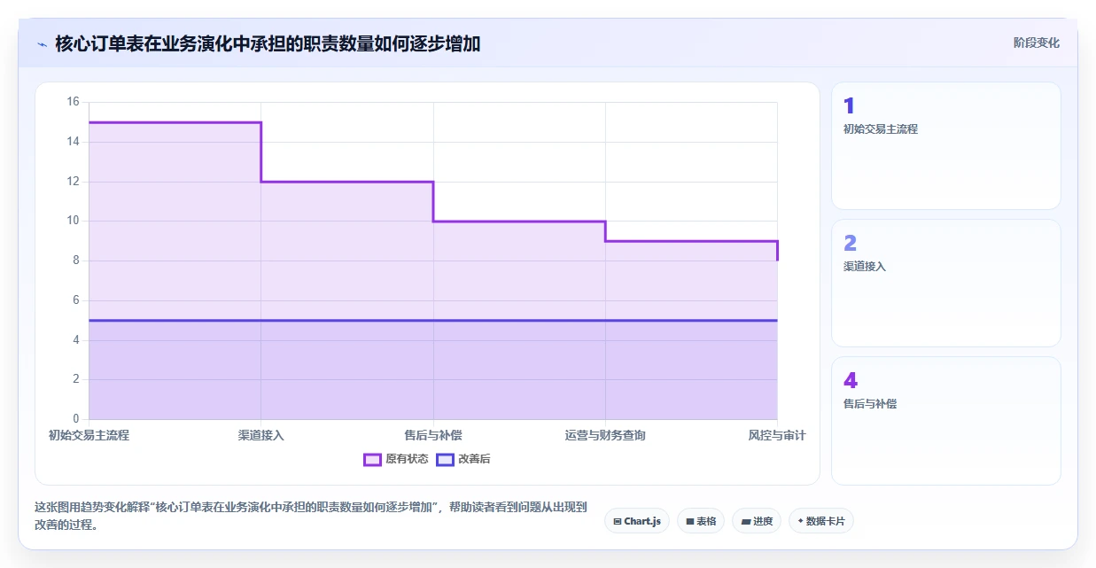Click the chart title heading text
This screenshot has height=568, width=1096.
[x=268, y=43]
